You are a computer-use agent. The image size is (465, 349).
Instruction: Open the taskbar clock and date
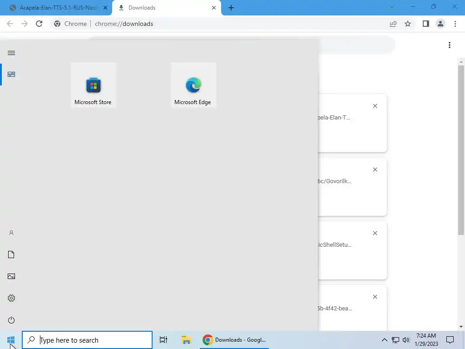pos(426,340)
